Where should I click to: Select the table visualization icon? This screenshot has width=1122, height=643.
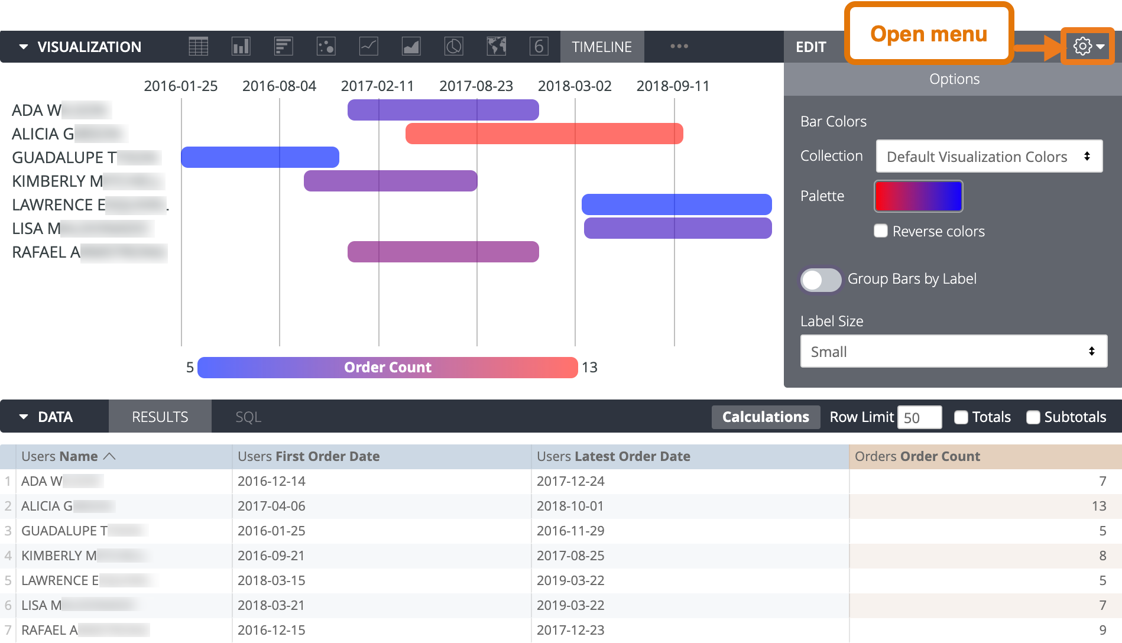(x=198, y=46)
